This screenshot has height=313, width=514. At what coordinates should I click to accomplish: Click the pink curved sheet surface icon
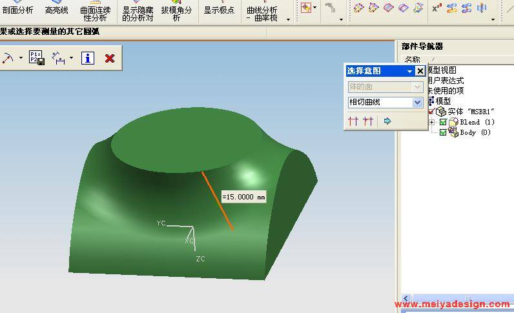click(x=389, y=8)
